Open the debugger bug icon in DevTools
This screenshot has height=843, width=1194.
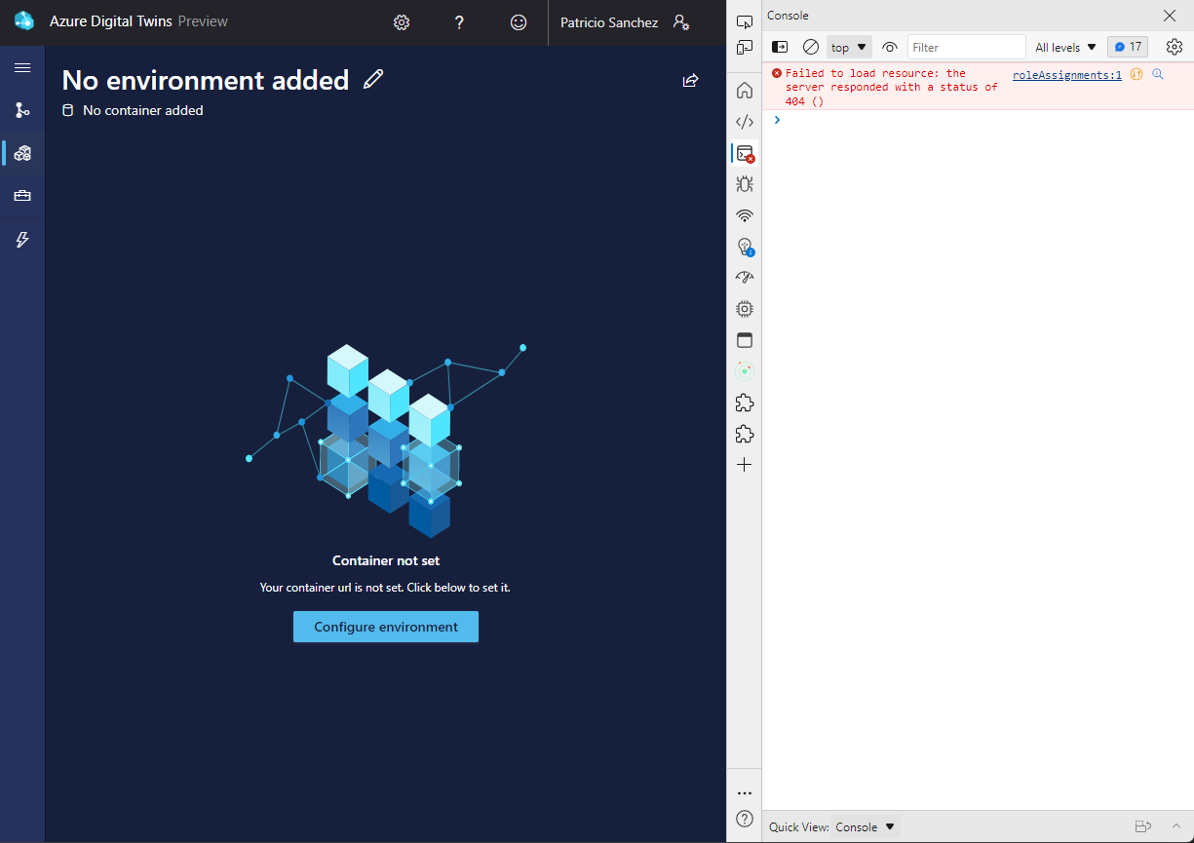[744, 183]
